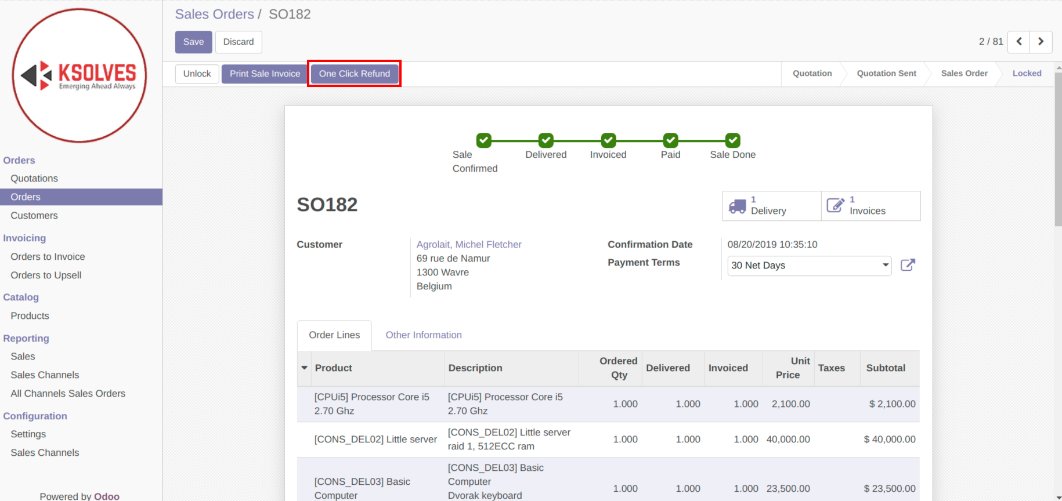Switch to the Other Information tab
1062x501 pixels.
point(424,335)
